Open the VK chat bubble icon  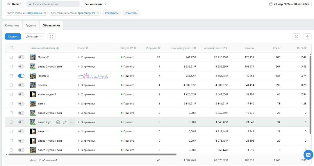coord(308,155)
